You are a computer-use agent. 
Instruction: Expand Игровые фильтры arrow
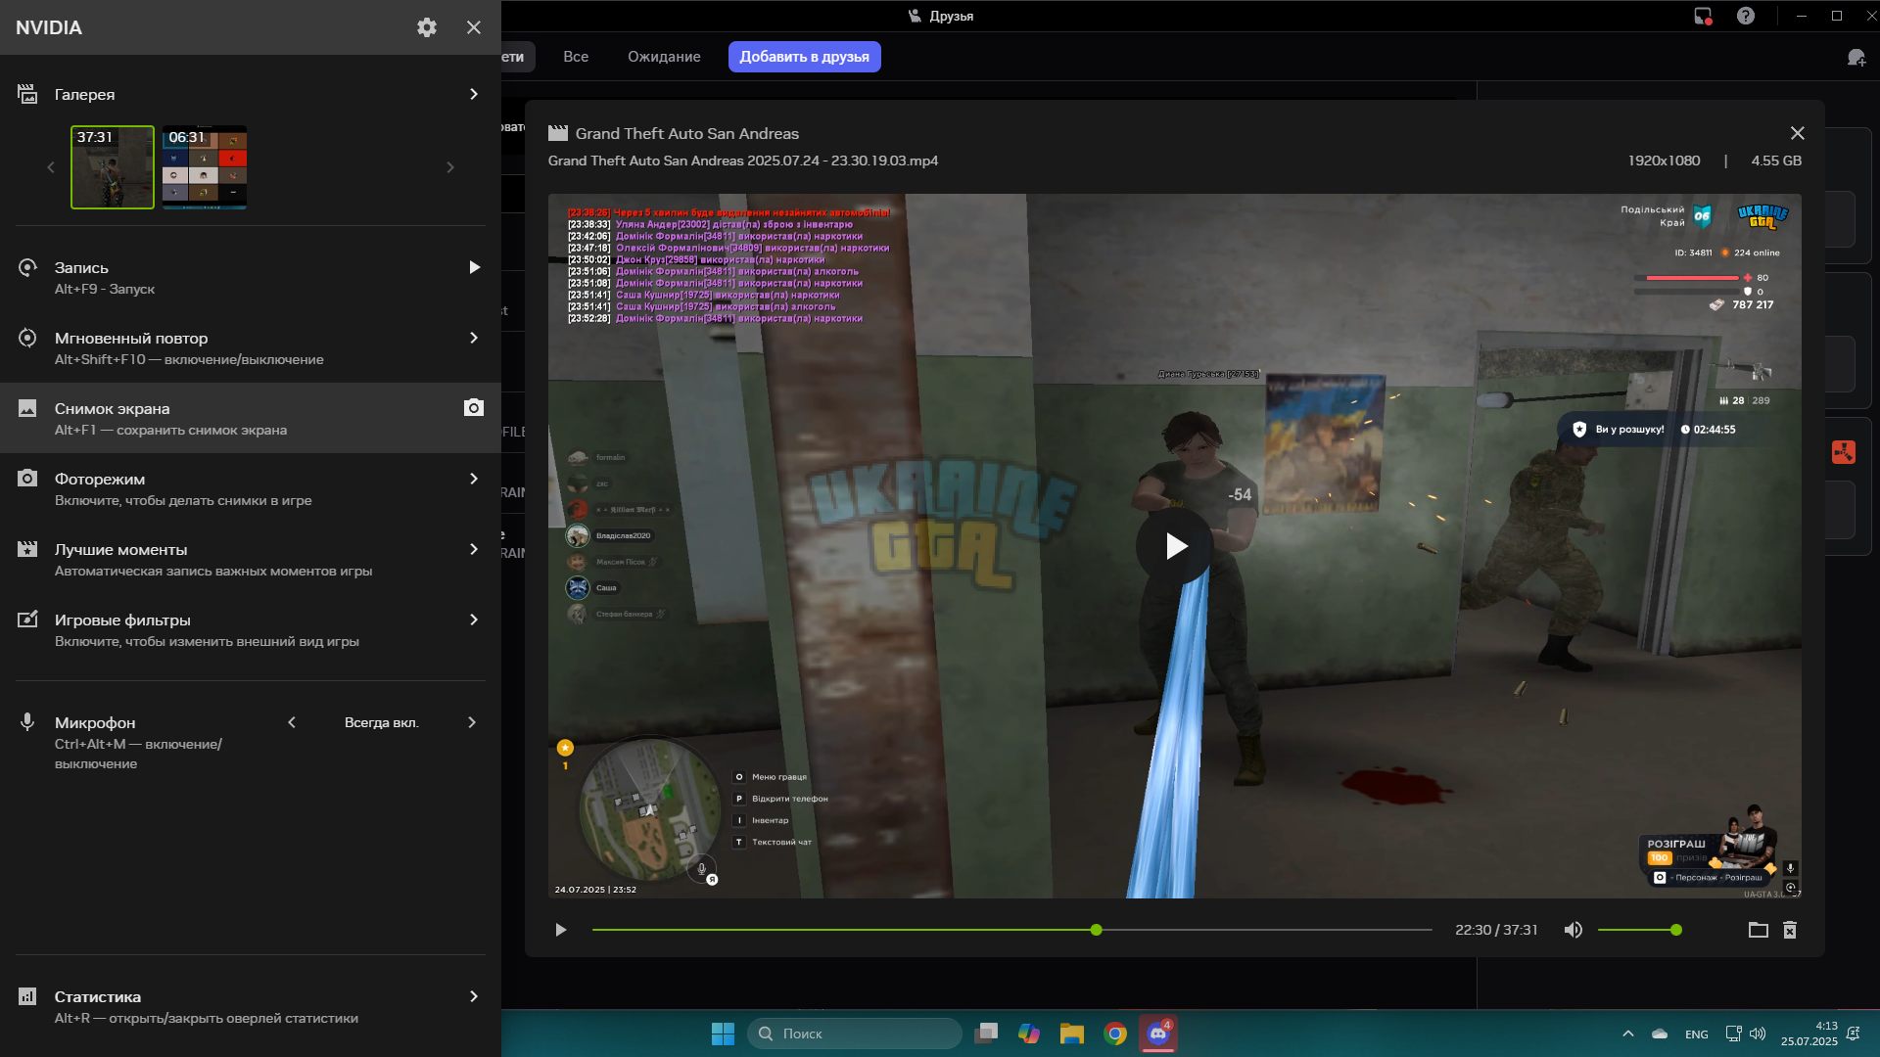coord(474,620)
